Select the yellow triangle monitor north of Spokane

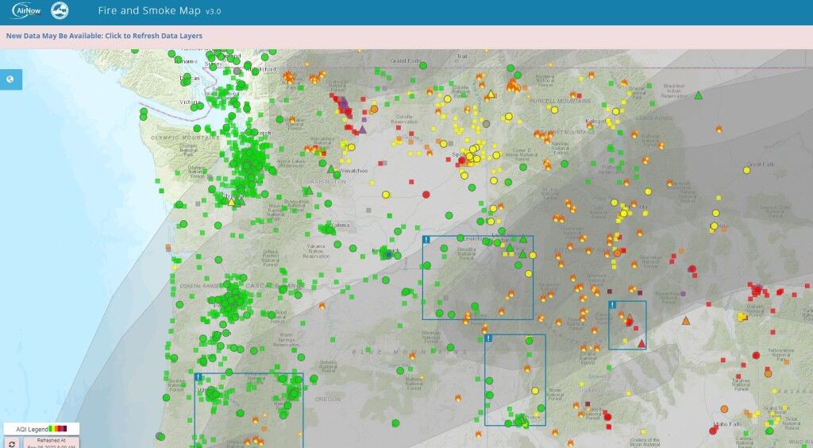(x=491, y=94)
